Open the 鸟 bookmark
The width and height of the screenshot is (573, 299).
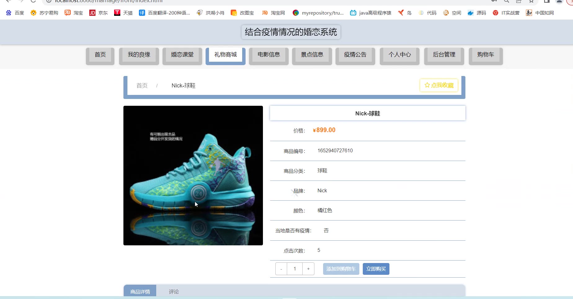tap(405, 13)
